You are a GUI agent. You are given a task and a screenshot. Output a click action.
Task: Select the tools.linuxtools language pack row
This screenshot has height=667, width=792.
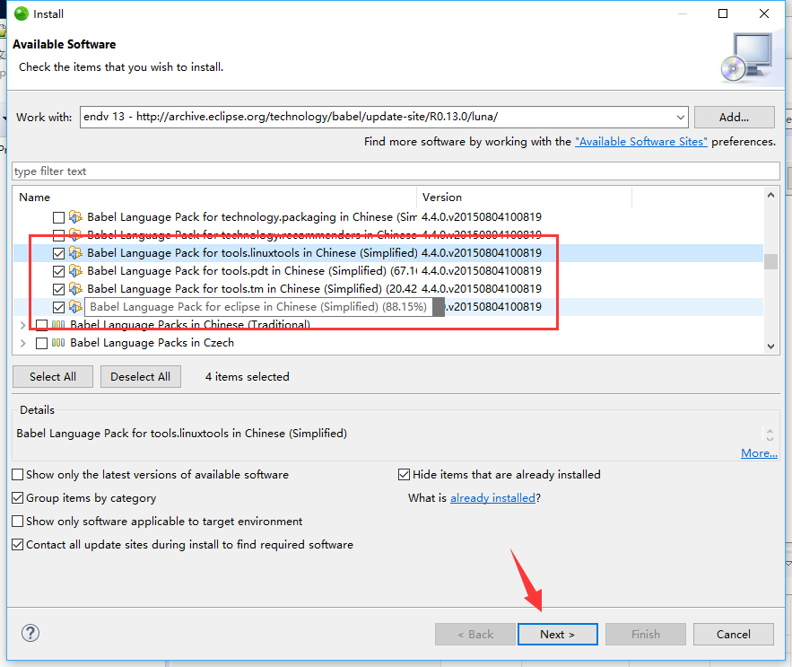coord(387,253)
